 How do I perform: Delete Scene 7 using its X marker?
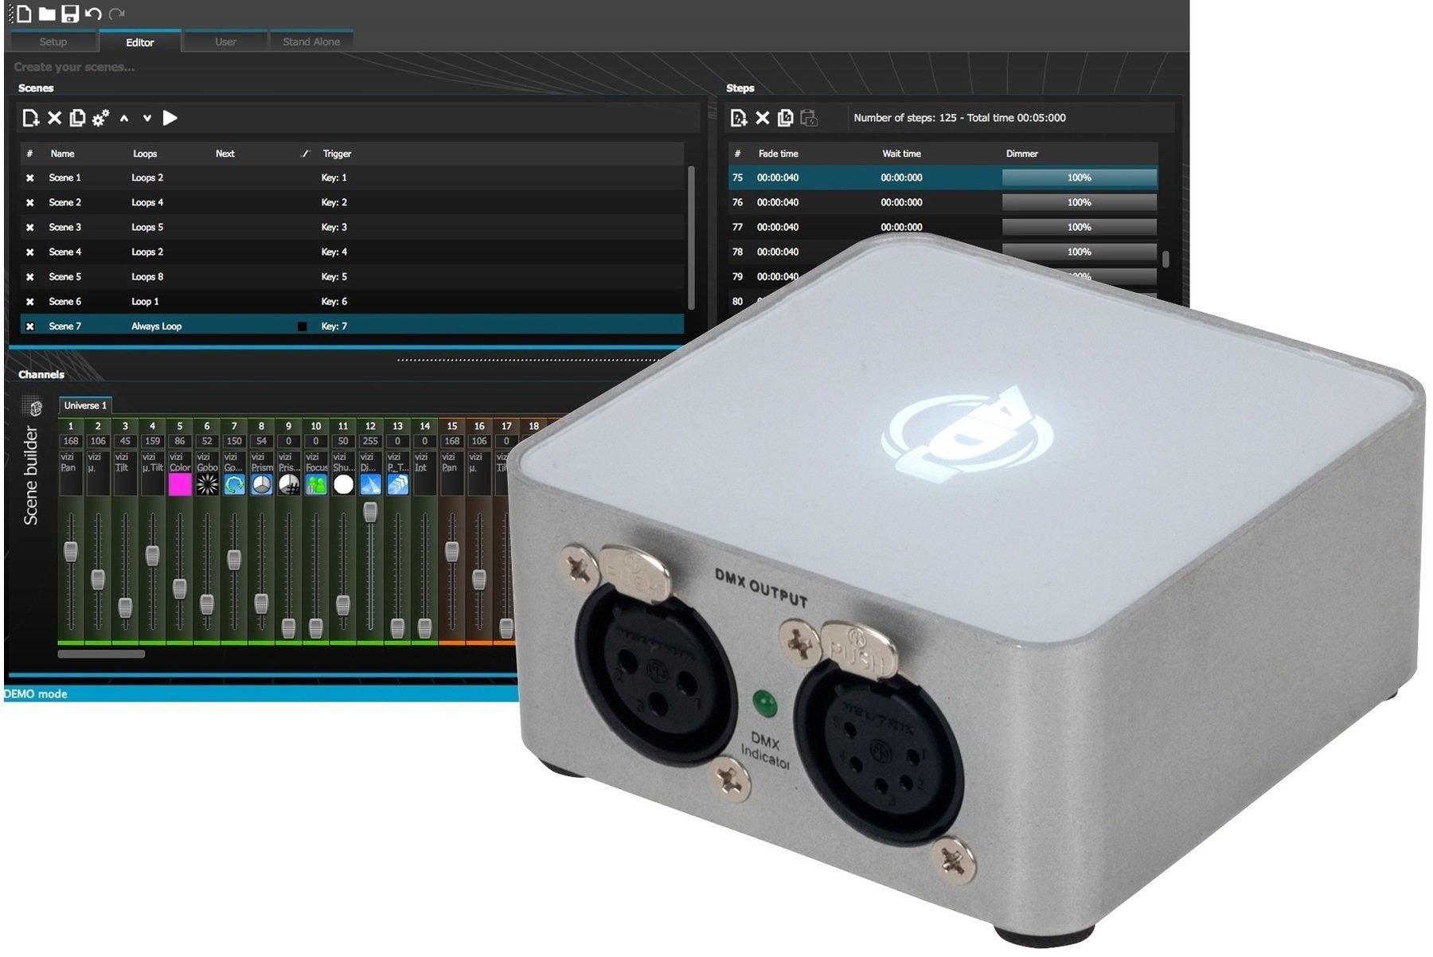click(x=29, y=326)
